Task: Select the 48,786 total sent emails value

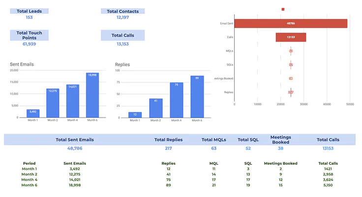Action: [75, 148]
